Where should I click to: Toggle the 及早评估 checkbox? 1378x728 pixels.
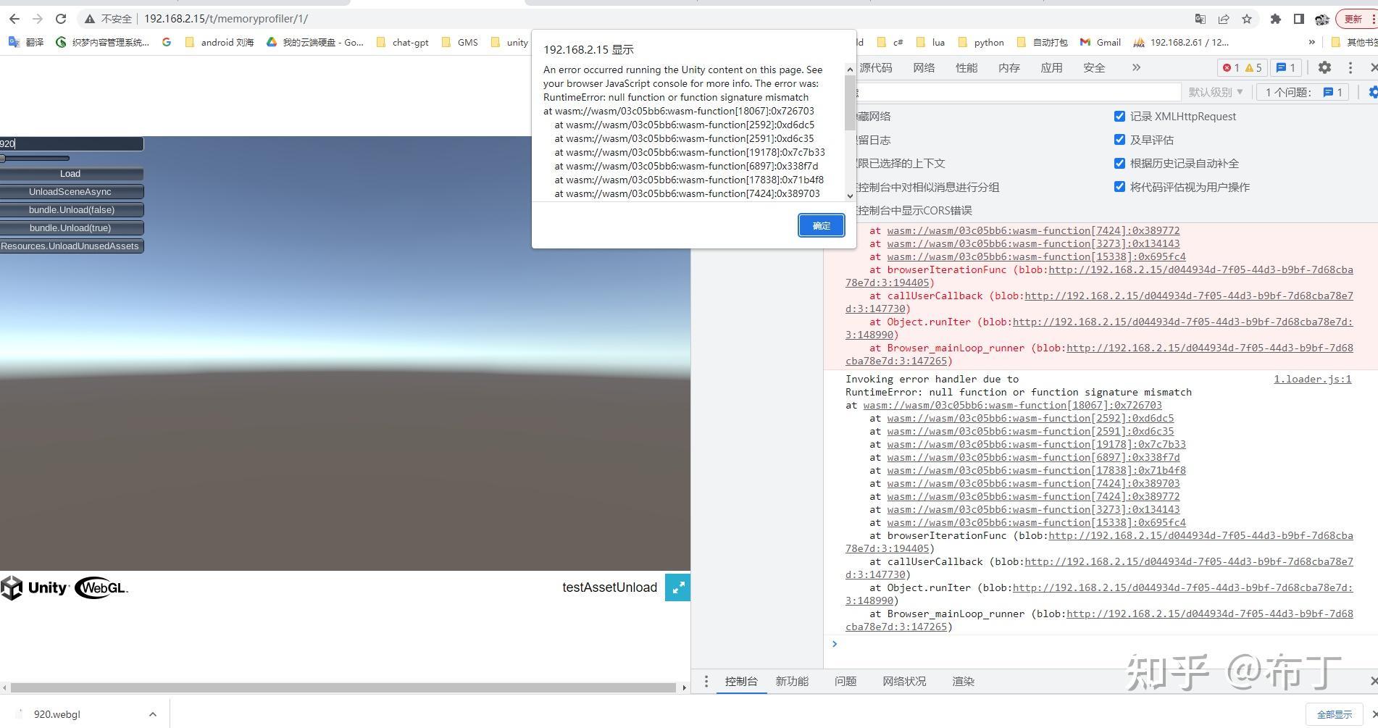point(1119,140)
